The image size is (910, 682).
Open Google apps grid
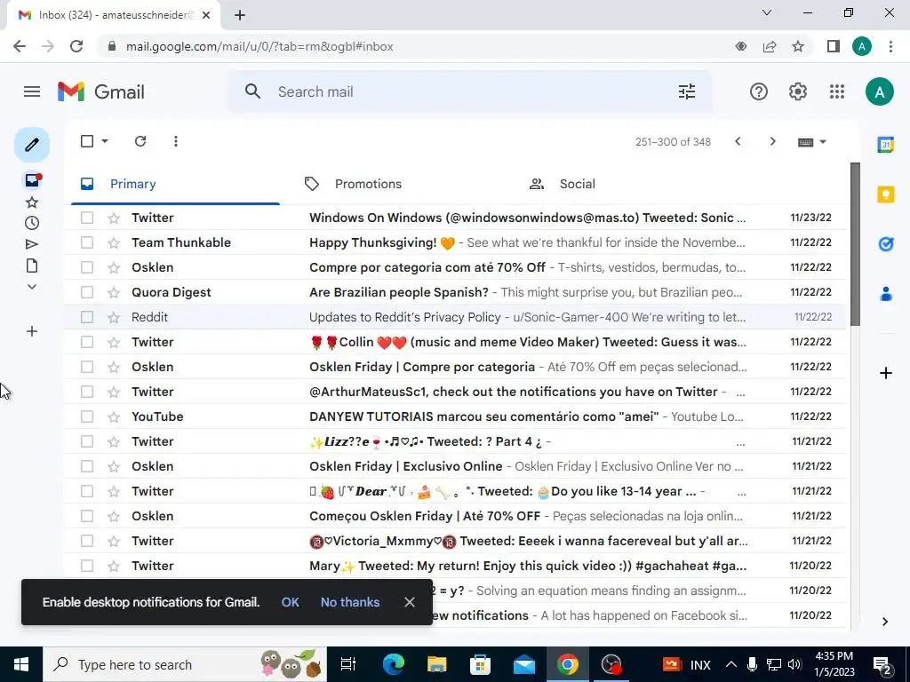pyautogui.click(x=837, y=91)
